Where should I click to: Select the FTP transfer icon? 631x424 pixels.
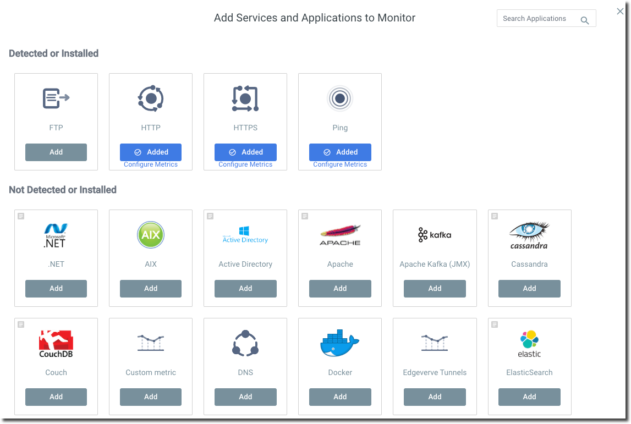click(x=56, y=98)
